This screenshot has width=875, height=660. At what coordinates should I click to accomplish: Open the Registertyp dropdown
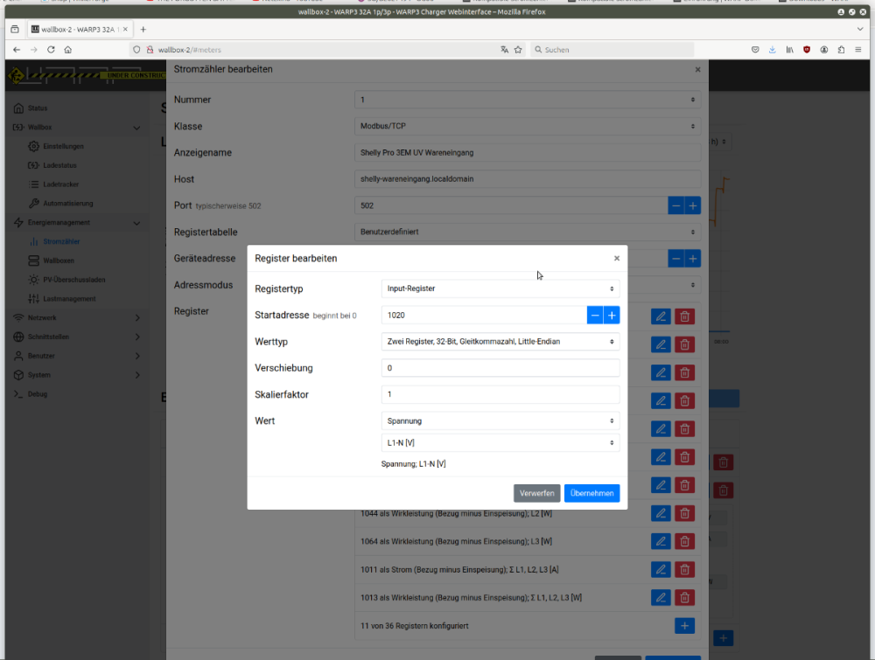pyautogui.click(x=500, y=288)
